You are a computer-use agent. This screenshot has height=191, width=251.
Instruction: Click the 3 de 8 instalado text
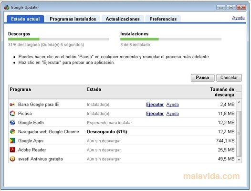[135, 45]
